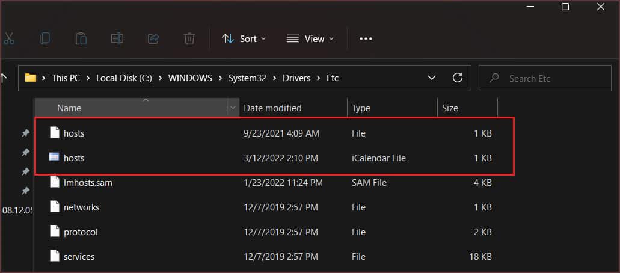The width and height of the screenshot is (620, 273).
Task: Click the 3/12/2022 2:10 PM date cell
Action: pos(281,158)
